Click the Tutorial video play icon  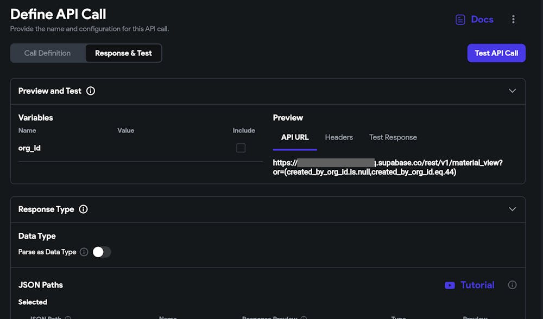coord(450,285)
